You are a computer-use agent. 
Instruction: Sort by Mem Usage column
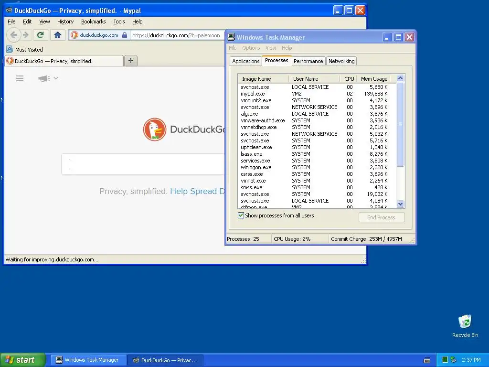tap(373, 79)
